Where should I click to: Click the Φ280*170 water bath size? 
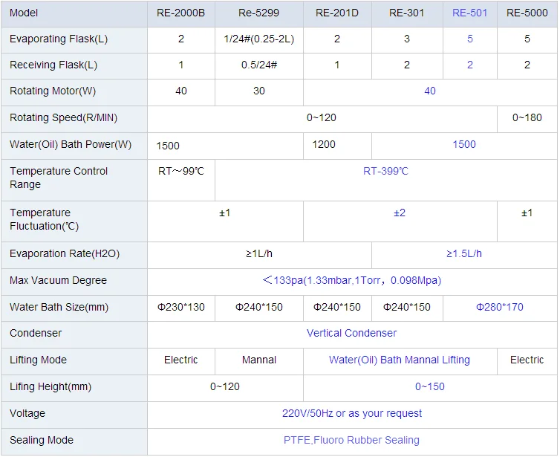click(499, 307)
